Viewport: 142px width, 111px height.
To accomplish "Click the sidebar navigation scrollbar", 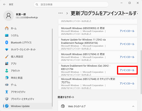I will point(52,67).
